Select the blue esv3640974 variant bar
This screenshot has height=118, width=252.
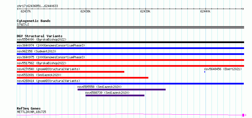coord(130,48)
